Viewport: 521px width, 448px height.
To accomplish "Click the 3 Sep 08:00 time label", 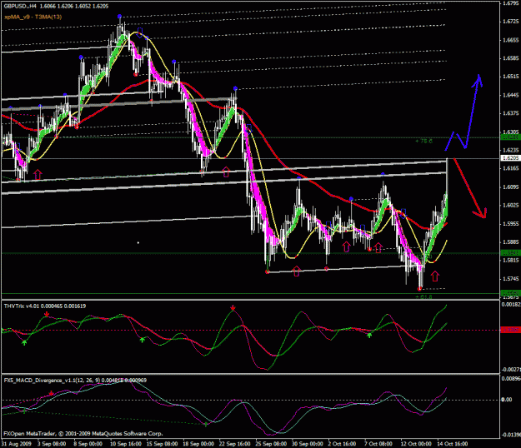I will tap(52, 444).
